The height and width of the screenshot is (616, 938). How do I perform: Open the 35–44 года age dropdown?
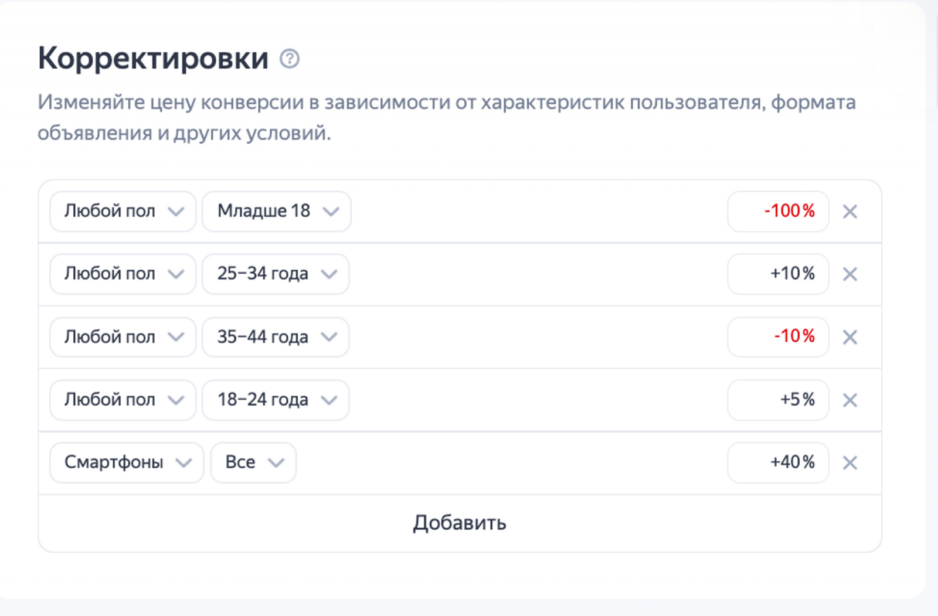coord(276,337)
